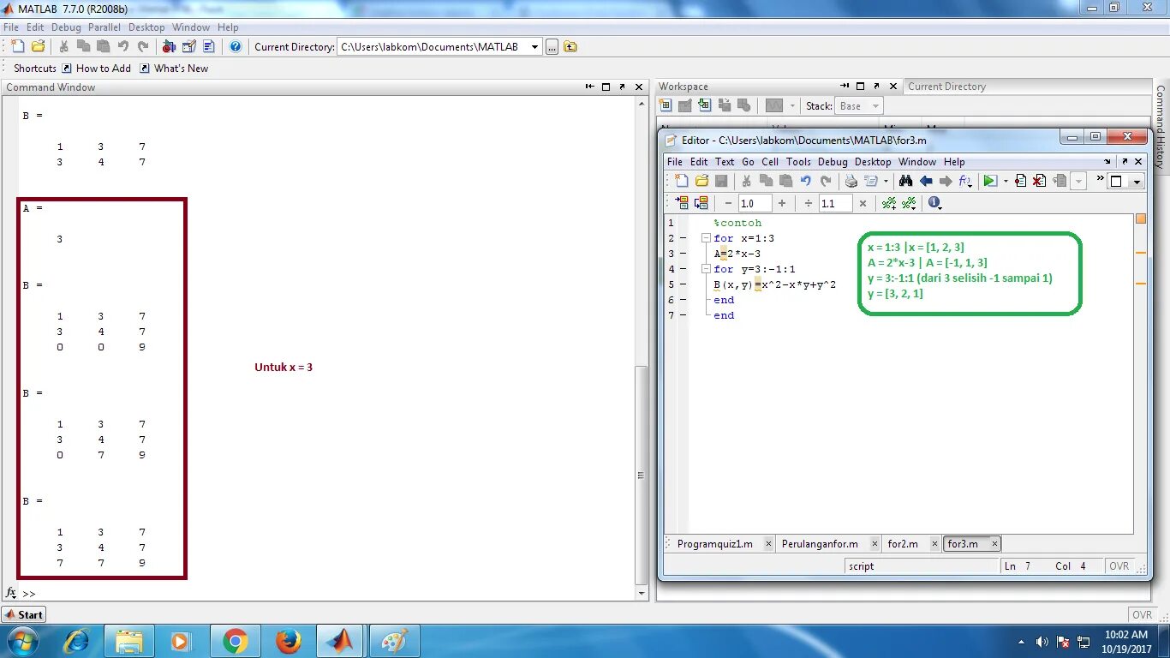1170x658 pixels.
Task: Open MATLAB Help question mark icon
Action: coord(236,46)
